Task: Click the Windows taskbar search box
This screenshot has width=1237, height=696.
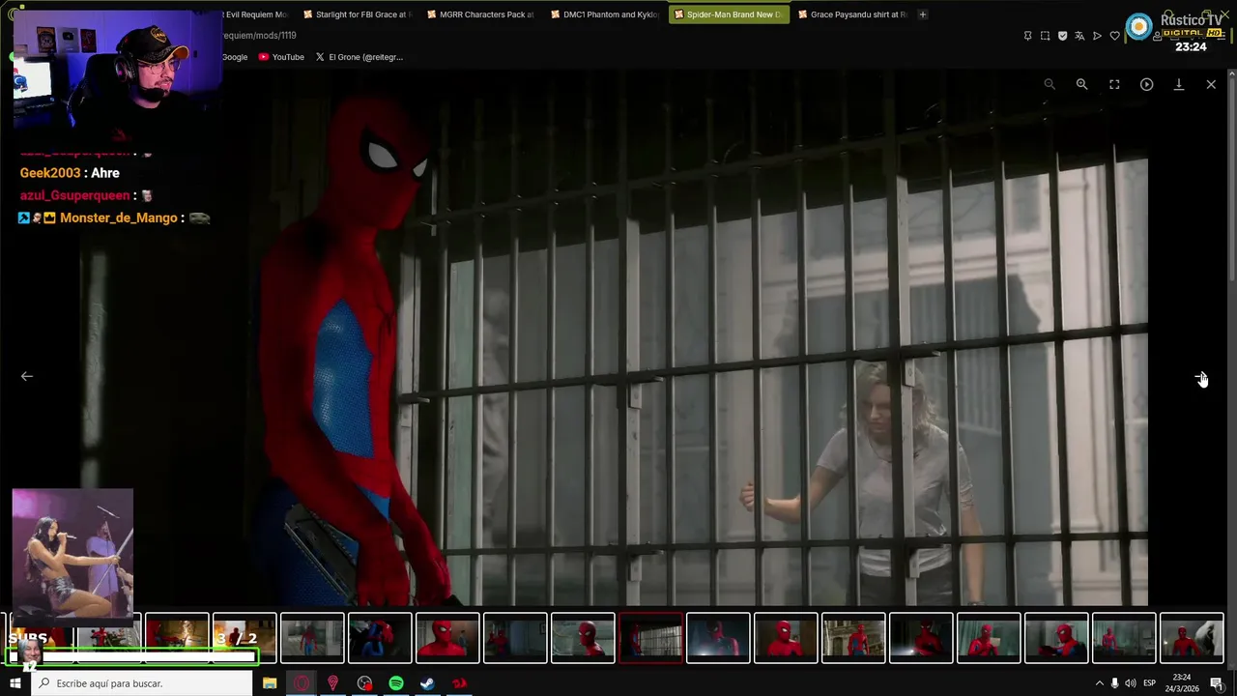Action: click(142, 683)
